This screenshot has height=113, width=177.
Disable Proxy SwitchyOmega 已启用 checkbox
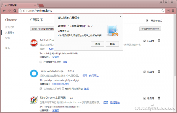(x=145, y=72)
